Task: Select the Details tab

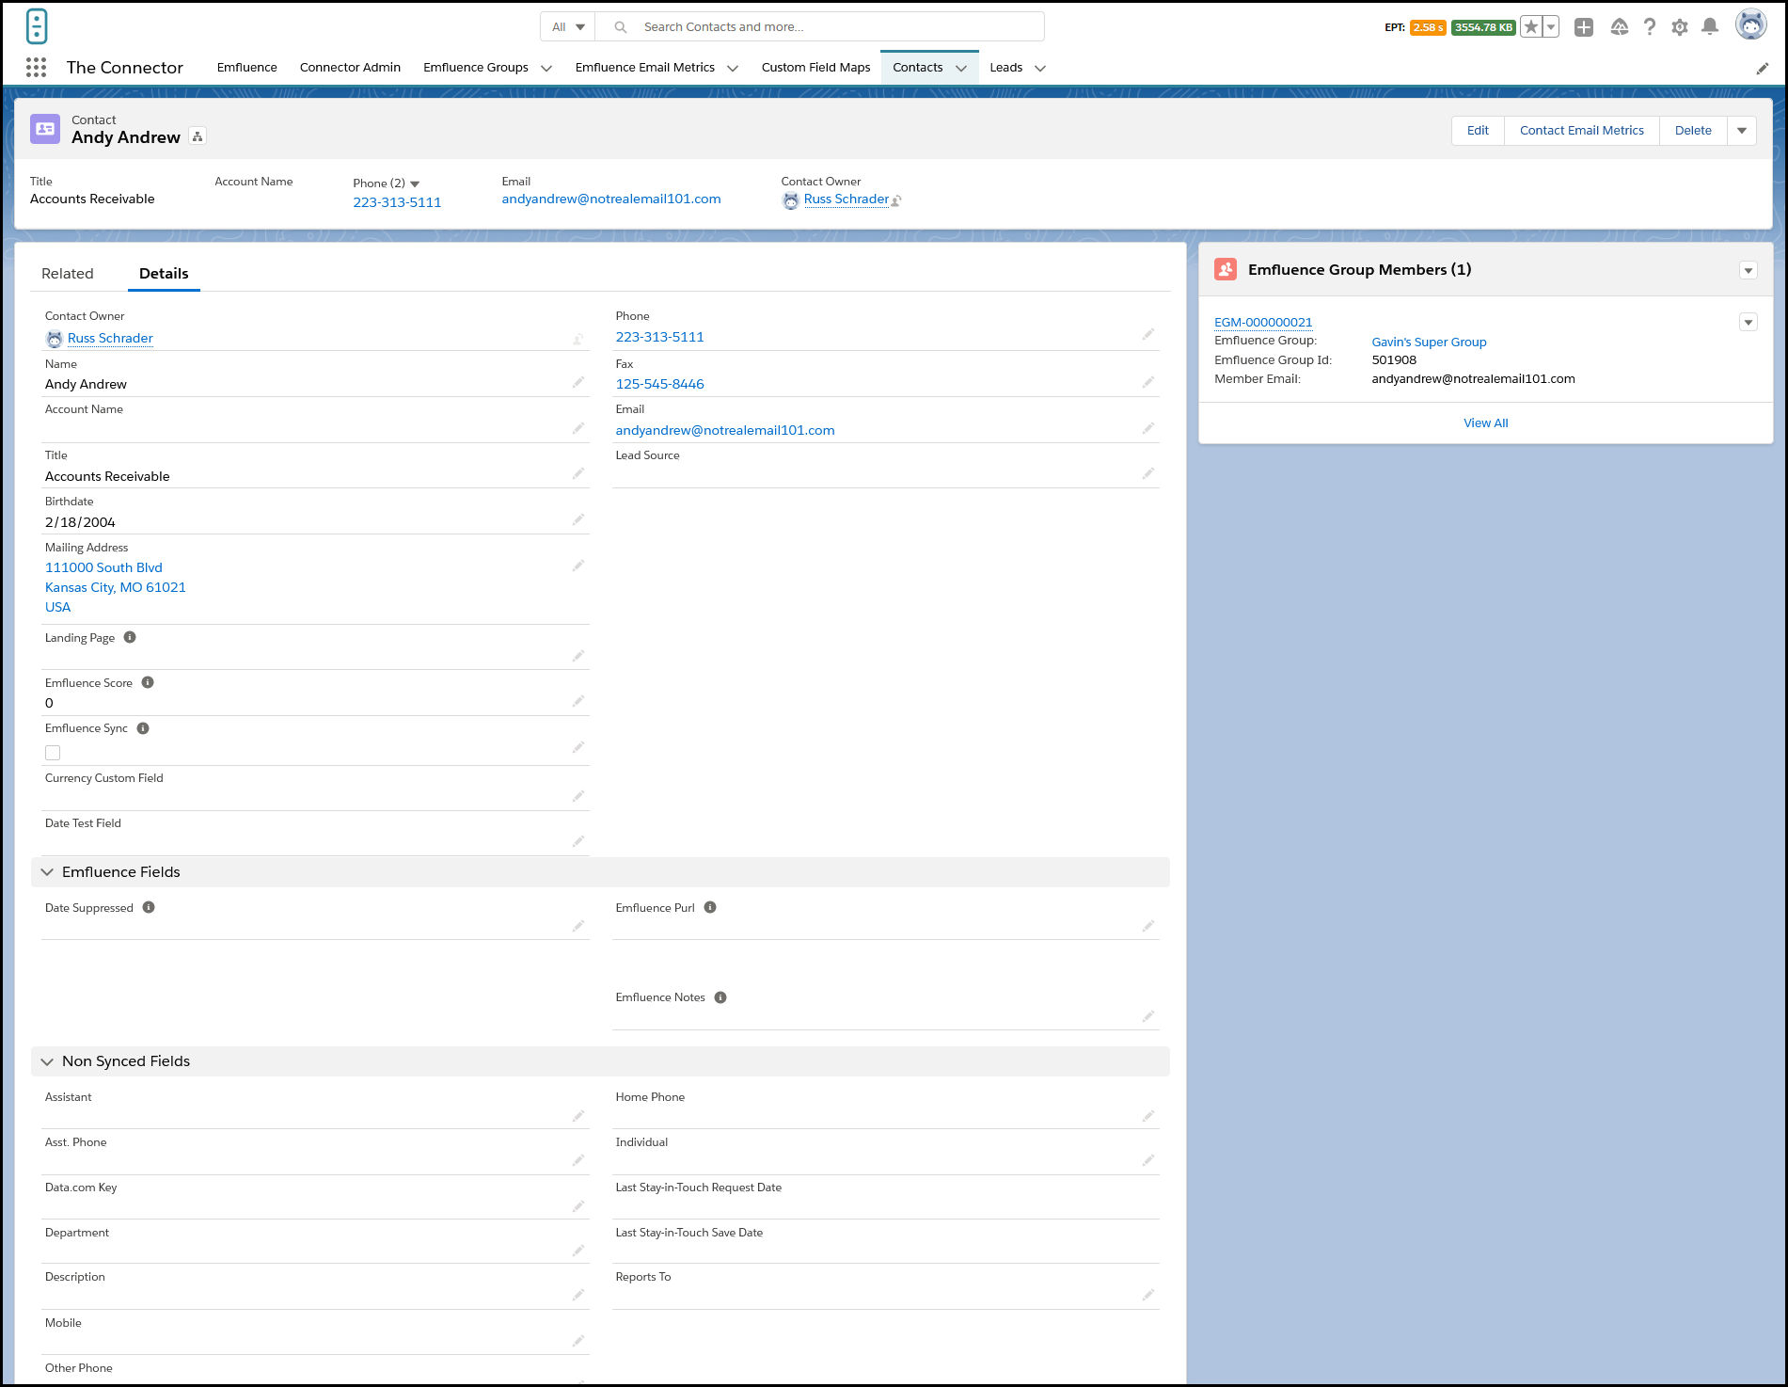Action: pos(164,274)
